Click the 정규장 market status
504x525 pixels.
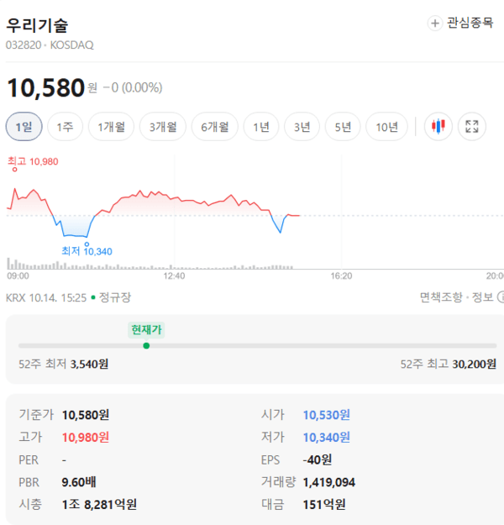click(x=115, y=297)
